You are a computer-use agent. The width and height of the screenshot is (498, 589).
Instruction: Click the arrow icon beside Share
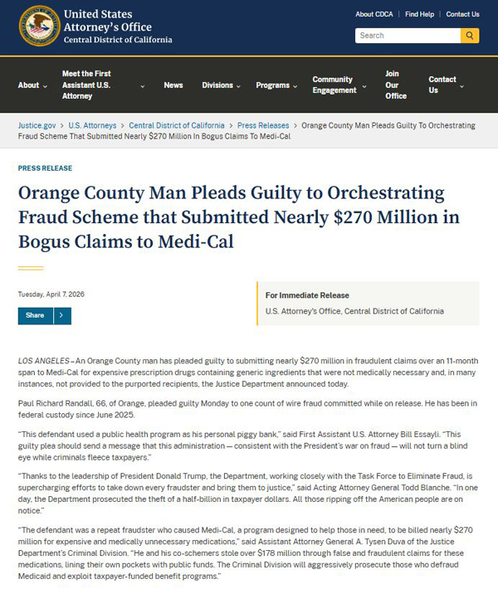coord(62,315)
